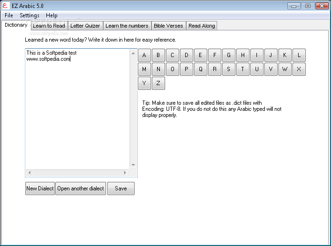331x246 pixels.
Task: Choose the letter T button
Action: (243, 69)
